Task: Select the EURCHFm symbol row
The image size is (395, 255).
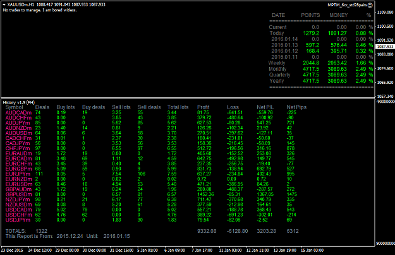Action: [x=151, y=163]
